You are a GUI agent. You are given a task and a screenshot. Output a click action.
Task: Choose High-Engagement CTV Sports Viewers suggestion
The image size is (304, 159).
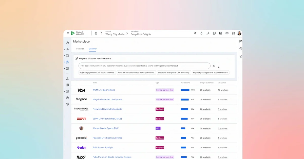(97, 73)
